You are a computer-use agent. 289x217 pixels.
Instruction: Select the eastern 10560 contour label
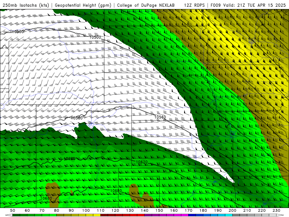(160, 117)
